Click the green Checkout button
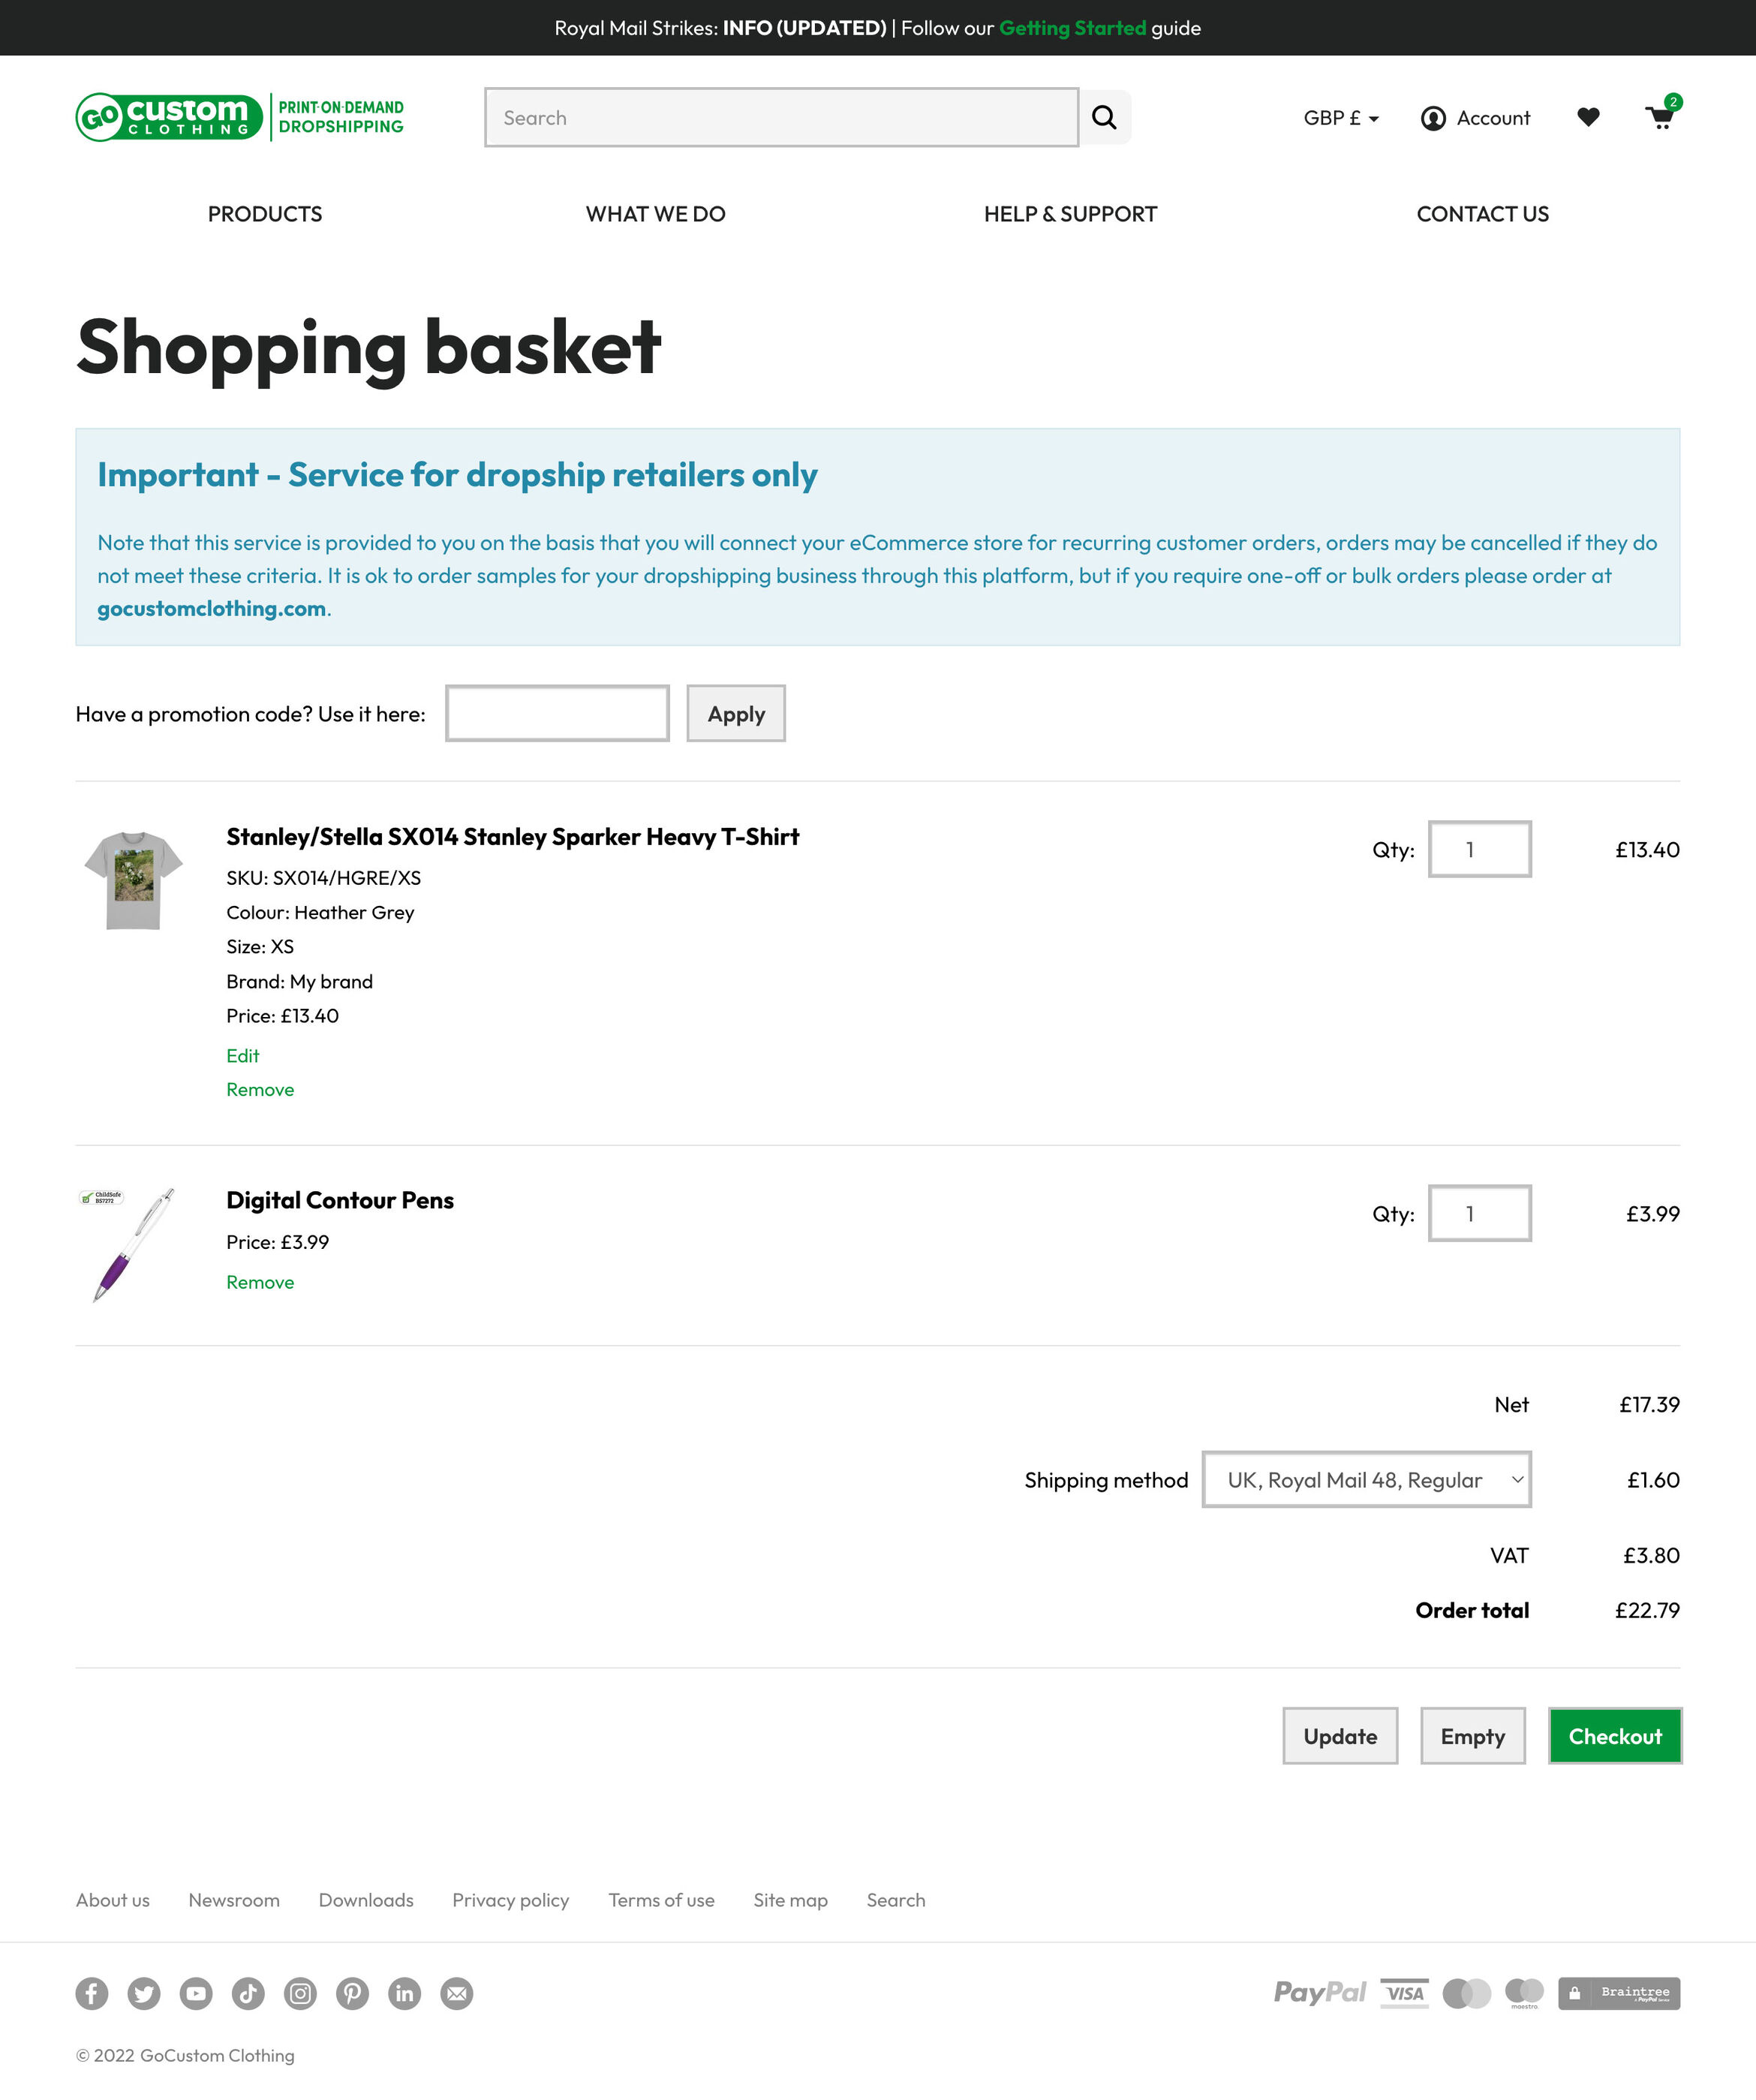This screenshot has height=2100, width=1756. 1614,1736
